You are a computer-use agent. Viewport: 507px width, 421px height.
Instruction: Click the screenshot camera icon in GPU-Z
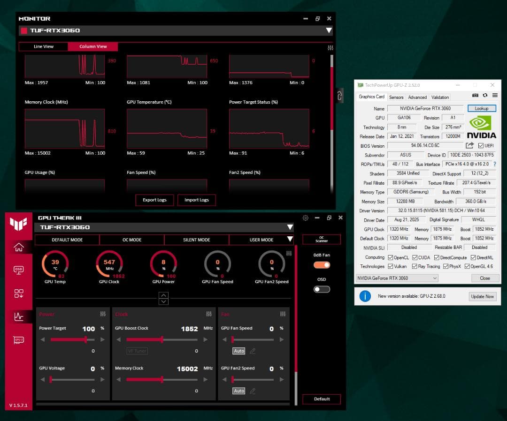tap(475, 95)
